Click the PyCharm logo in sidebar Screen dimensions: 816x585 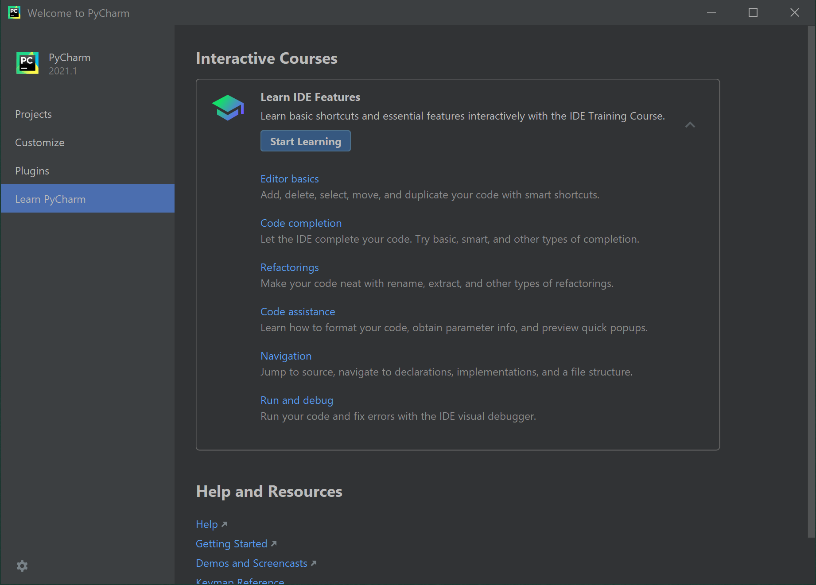[27, 63]
